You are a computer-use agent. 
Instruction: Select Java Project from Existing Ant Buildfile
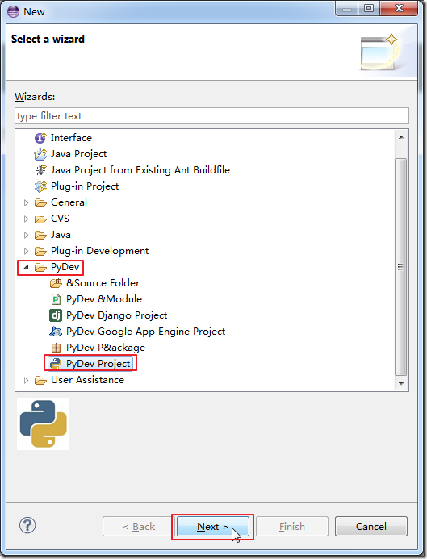tap(140, 170)
